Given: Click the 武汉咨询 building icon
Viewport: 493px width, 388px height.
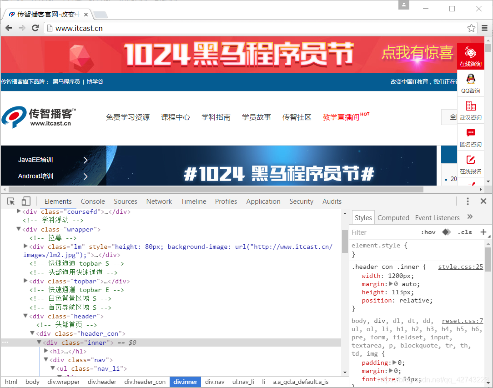Looking at the screenshot, I should pyautogui.click(x=471, y=106).
